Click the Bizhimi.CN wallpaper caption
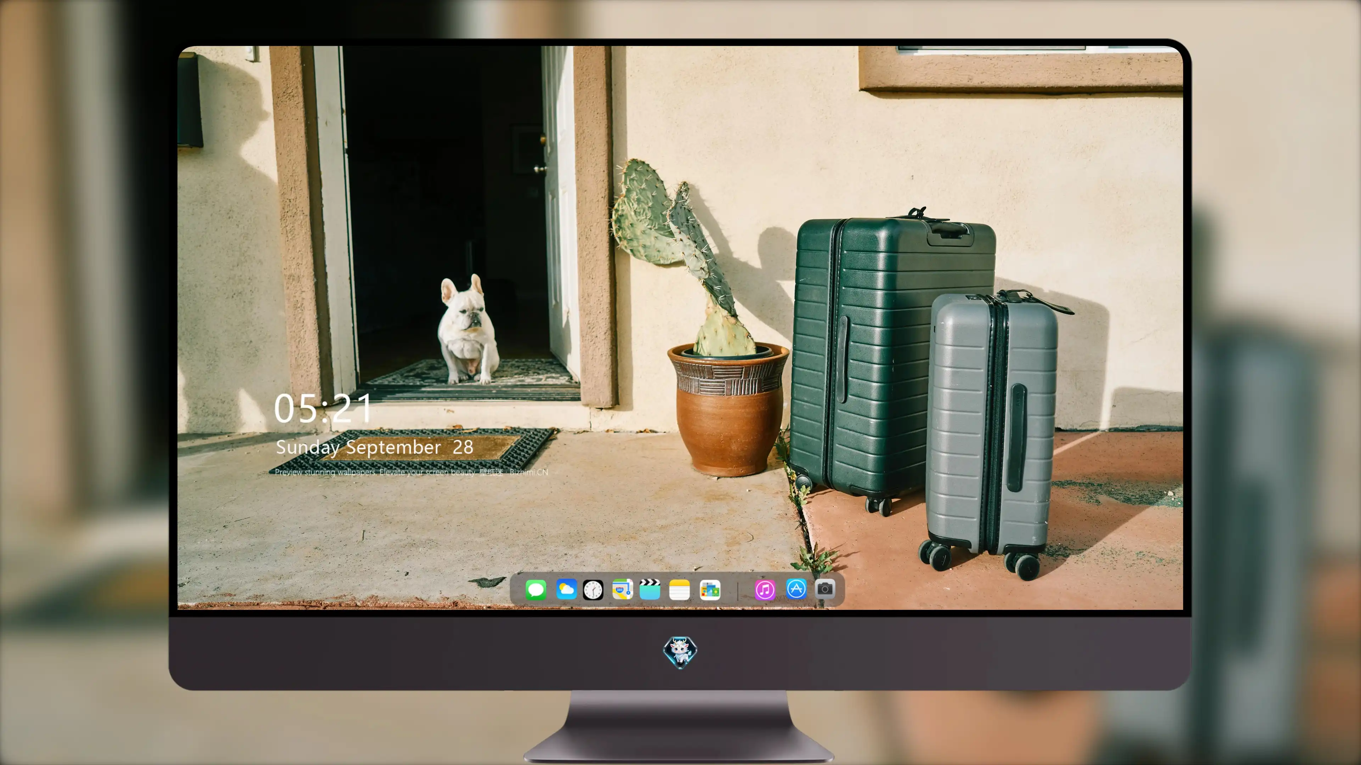1361x765 pixels. click(411, 472)
